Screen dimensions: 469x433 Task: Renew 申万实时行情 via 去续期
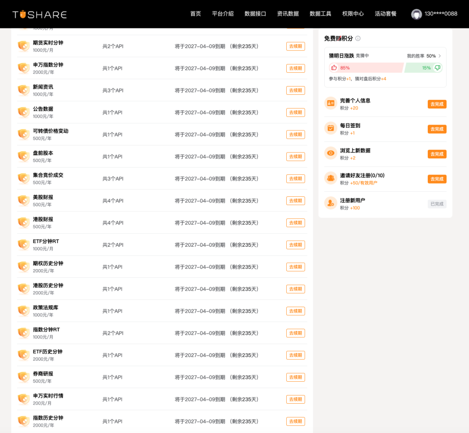[295, 400]
